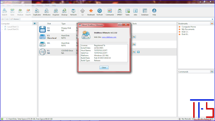The width and height of the screenshot is (215, 121).
Task: Open www.diskboss.com link in About dialog
Action: tap(109, 37)
